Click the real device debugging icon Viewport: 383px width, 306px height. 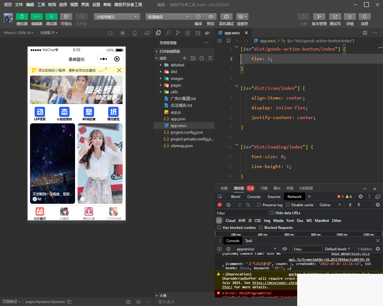[226, 17]
